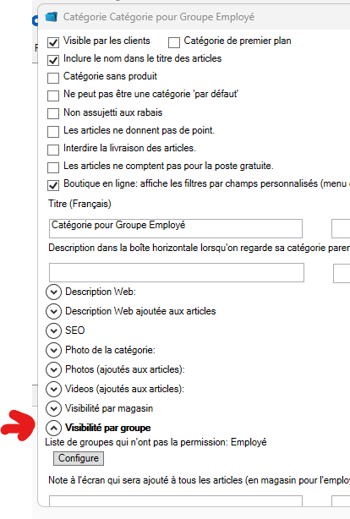Click the empty horizontal box description field

click(x=177, y=273)
